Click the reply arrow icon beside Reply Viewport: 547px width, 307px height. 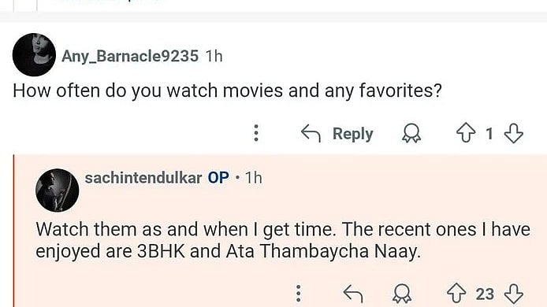click(x=311, y=134)
